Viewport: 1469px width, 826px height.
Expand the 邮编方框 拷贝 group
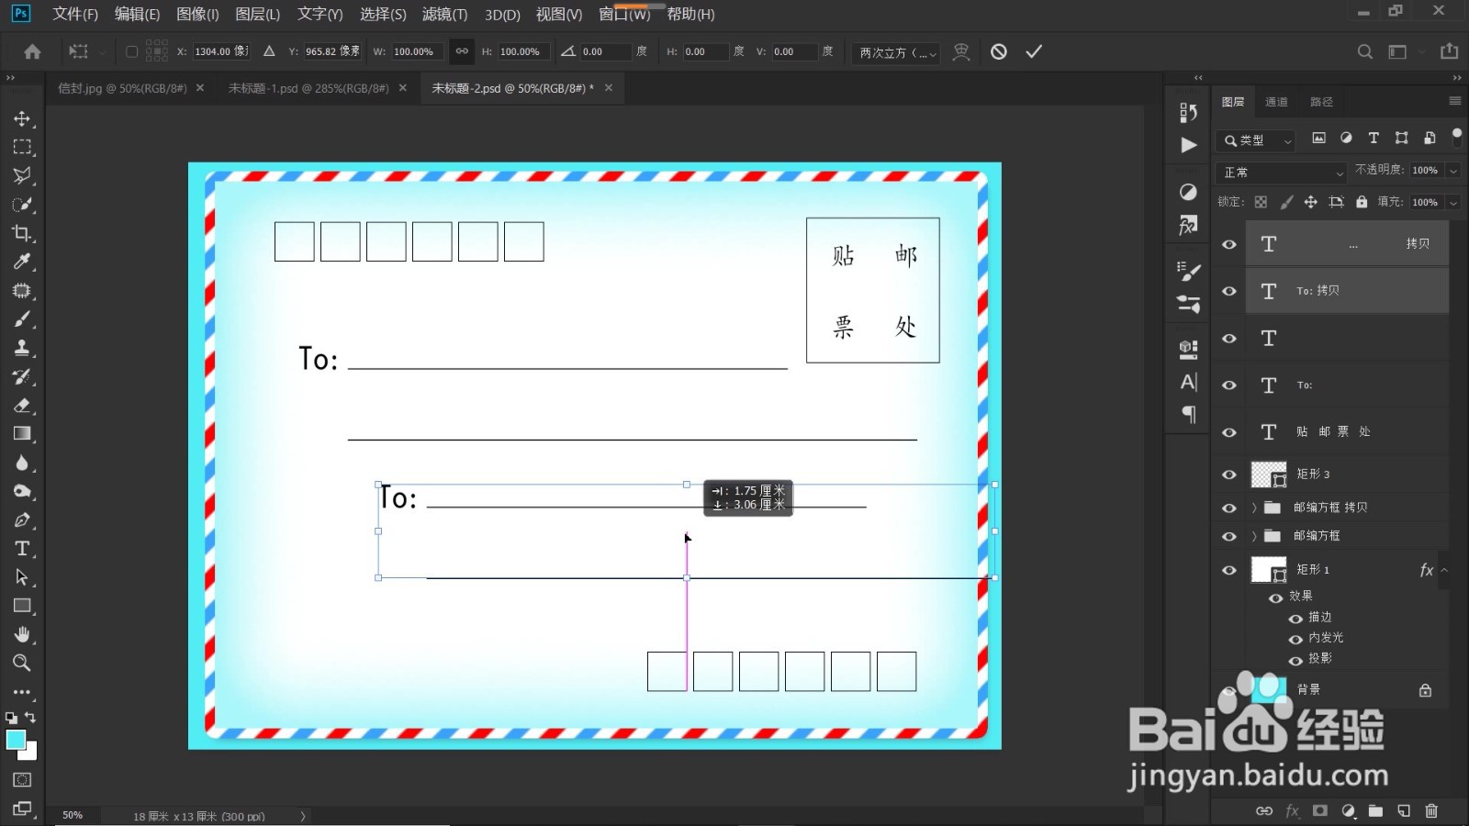[1254, 508]
